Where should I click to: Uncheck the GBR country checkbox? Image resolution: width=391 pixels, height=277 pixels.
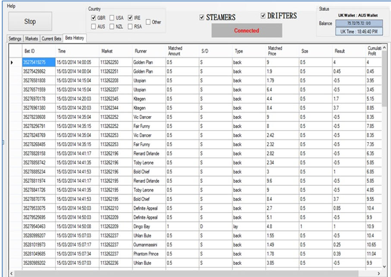pos(94,18)
